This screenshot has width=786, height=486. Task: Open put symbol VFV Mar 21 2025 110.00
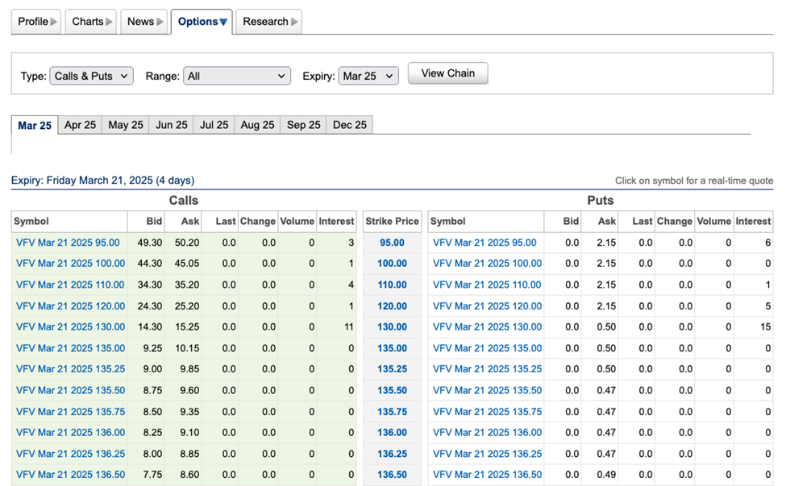487,285
